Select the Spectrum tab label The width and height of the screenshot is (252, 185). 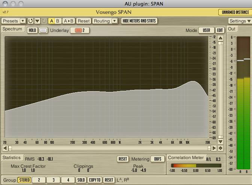(x=12, y=29)
